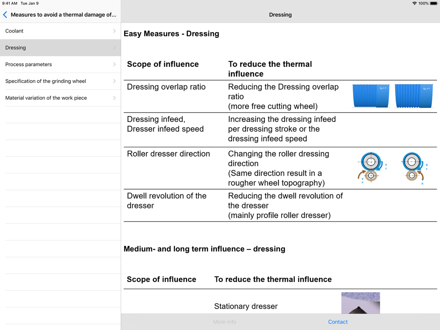
Task: Click the Wi-Fi status icon
Action: (x=414, y=4)
